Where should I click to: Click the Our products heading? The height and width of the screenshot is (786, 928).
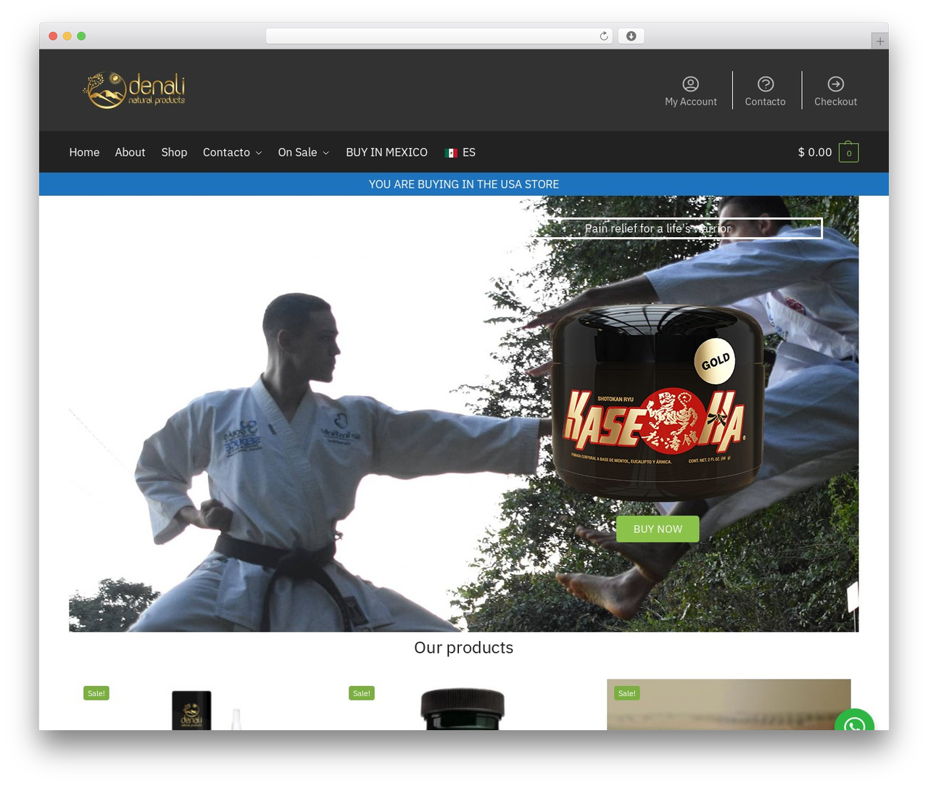coord(464,648)
